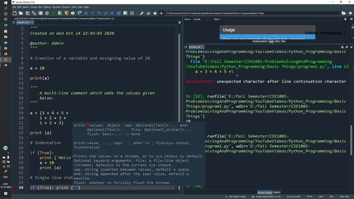Open the Run menu

(40, 7)
